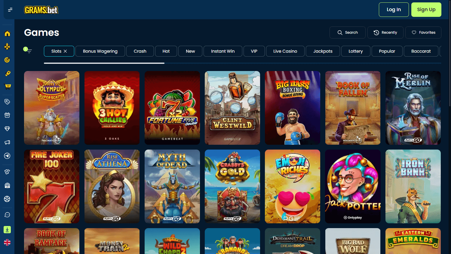Select the darts target icon in sidebar
Viewport: 451px width, 254px height.
(x=7, y=60)
